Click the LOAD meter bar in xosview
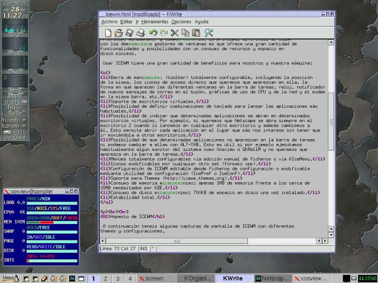 [52, 203]
